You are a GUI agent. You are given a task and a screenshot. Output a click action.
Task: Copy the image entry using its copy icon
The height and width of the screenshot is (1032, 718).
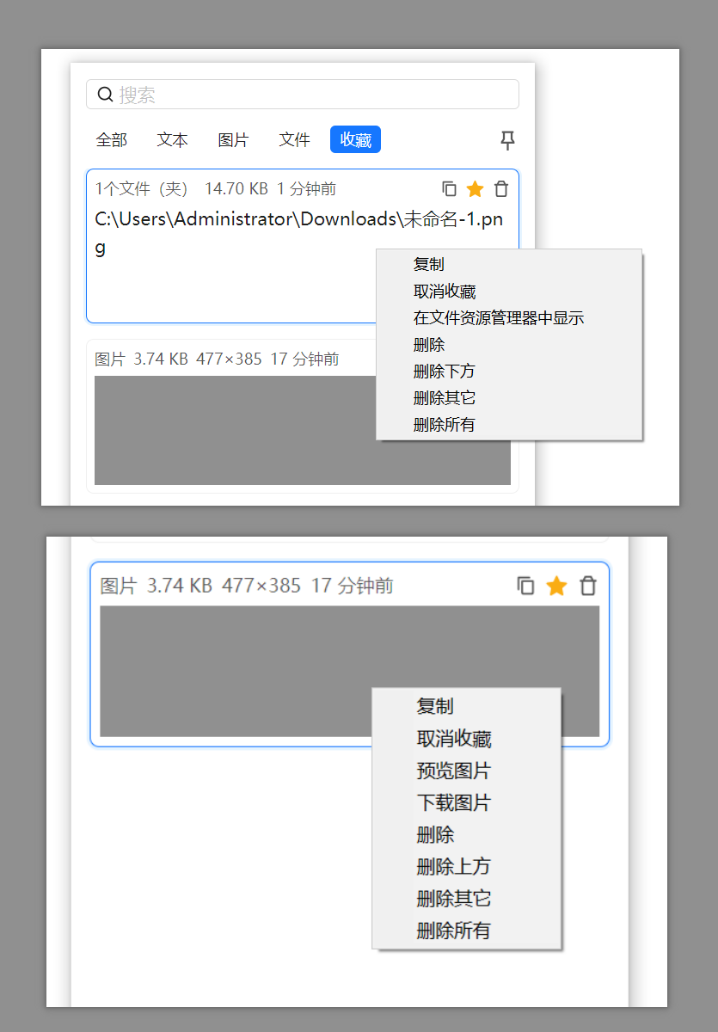[526, 586]
